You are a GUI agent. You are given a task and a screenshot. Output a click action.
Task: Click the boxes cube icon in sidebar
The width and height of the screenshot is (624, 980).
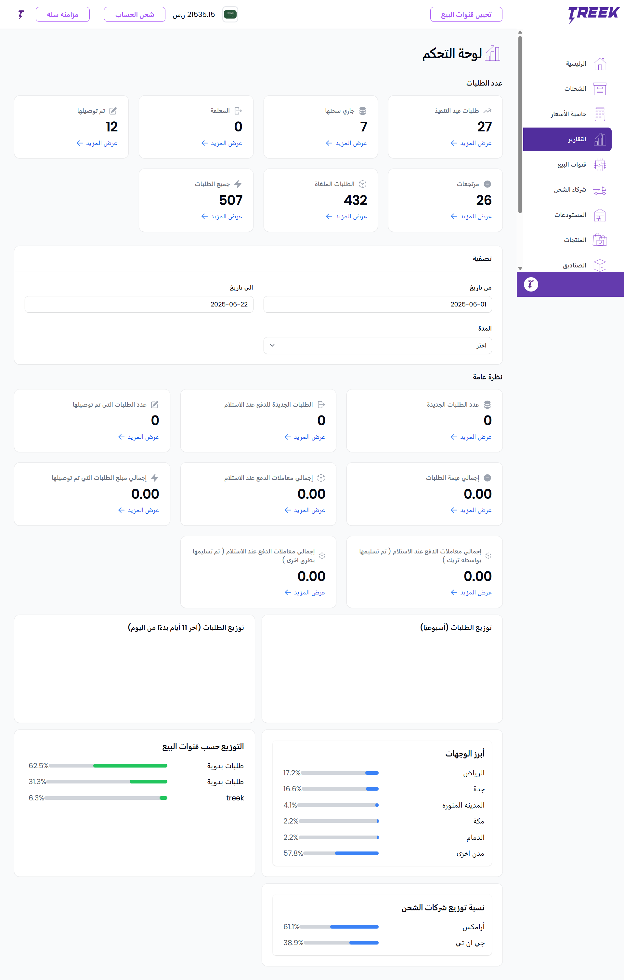coord(600,265)
